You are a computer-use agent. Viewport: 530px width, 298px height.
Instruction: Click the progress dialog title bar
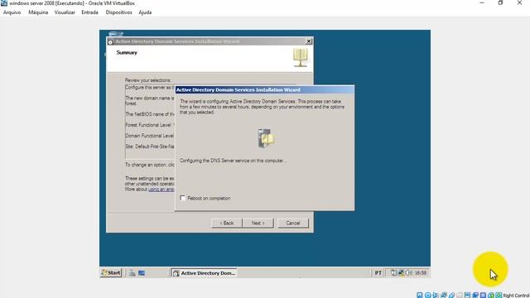coord(265,90)
